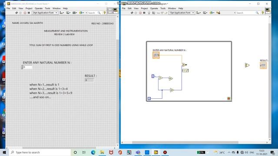Open Edit menu in the front panel window
Screen dimensions: 278x156
[14, 8]
